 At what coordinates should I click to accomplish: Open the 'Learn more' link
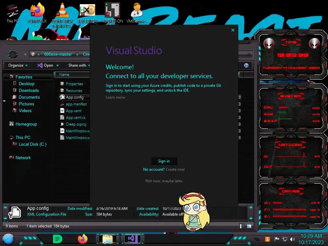point(115,97)
